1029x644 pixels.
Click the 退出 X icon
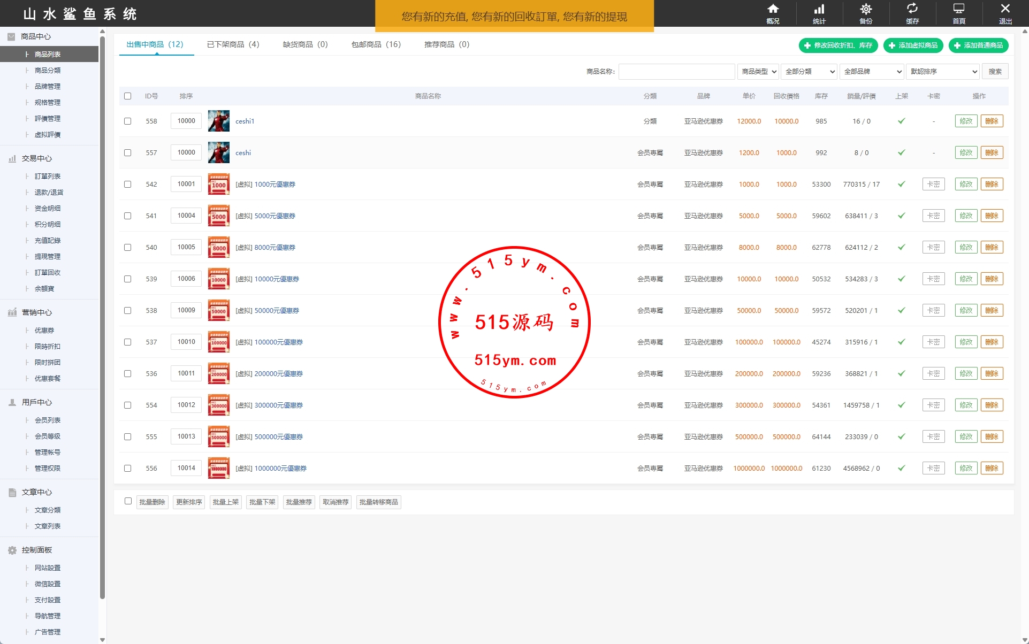[x=1005, y=9]
